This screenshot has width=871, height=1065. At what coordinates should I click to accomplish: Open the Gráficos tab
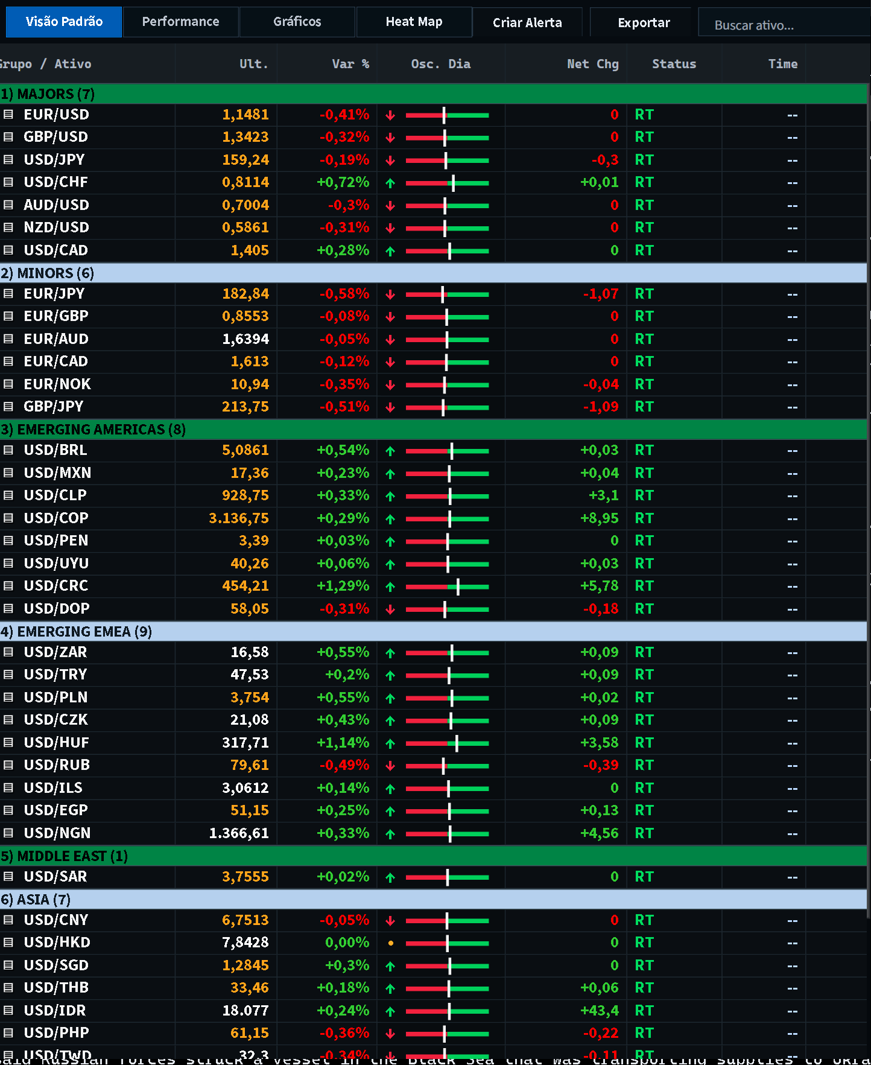(x=297, y=22)
